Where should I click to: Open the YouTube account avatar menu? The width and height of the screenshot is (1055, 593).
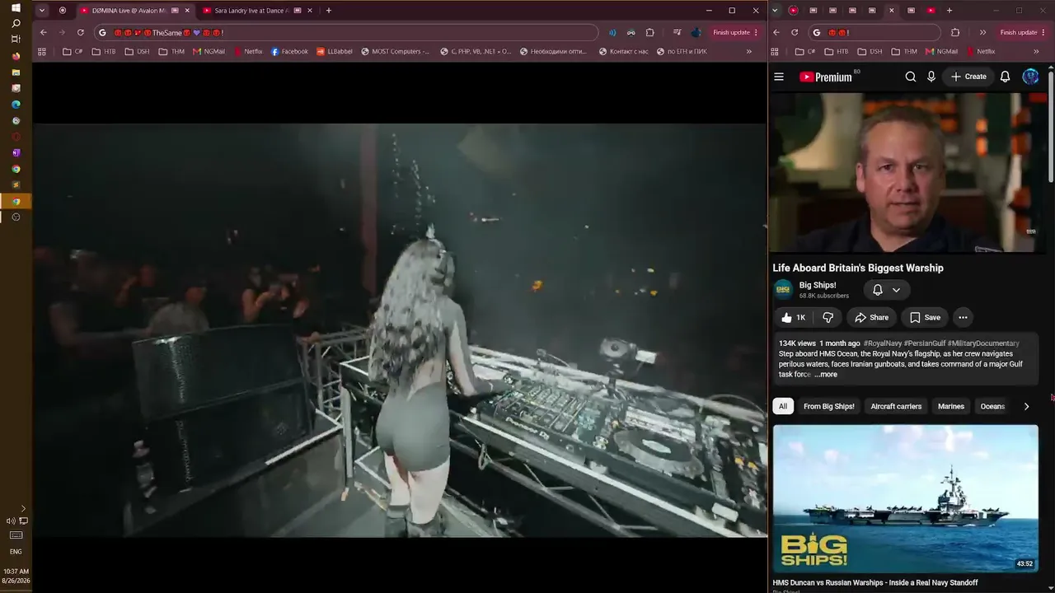(x=1030, y=77)
